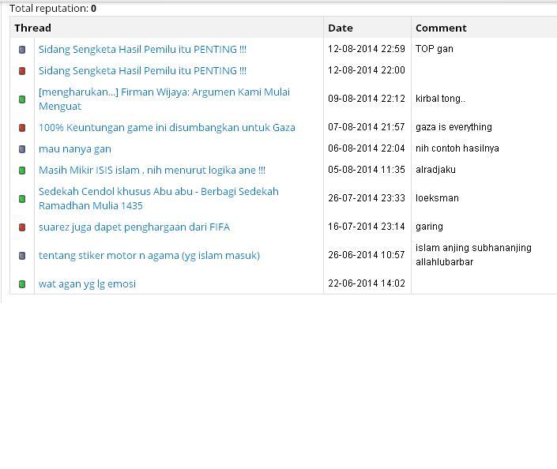Select date '09-08-2014 22:12'
The height and width of the screenshot is (469, 557).
coord(367,99)
